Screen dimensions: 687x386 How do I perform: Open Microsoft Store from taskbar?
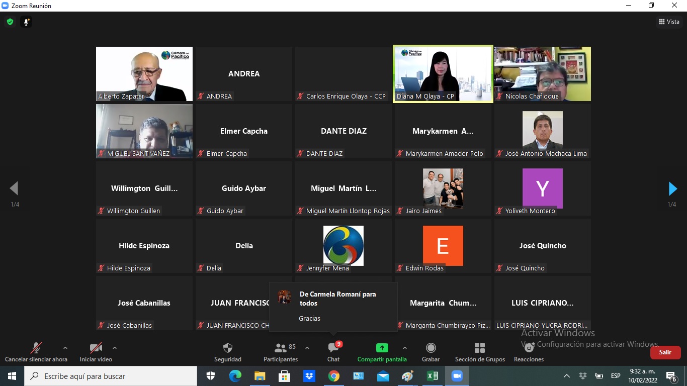(284, 376)
